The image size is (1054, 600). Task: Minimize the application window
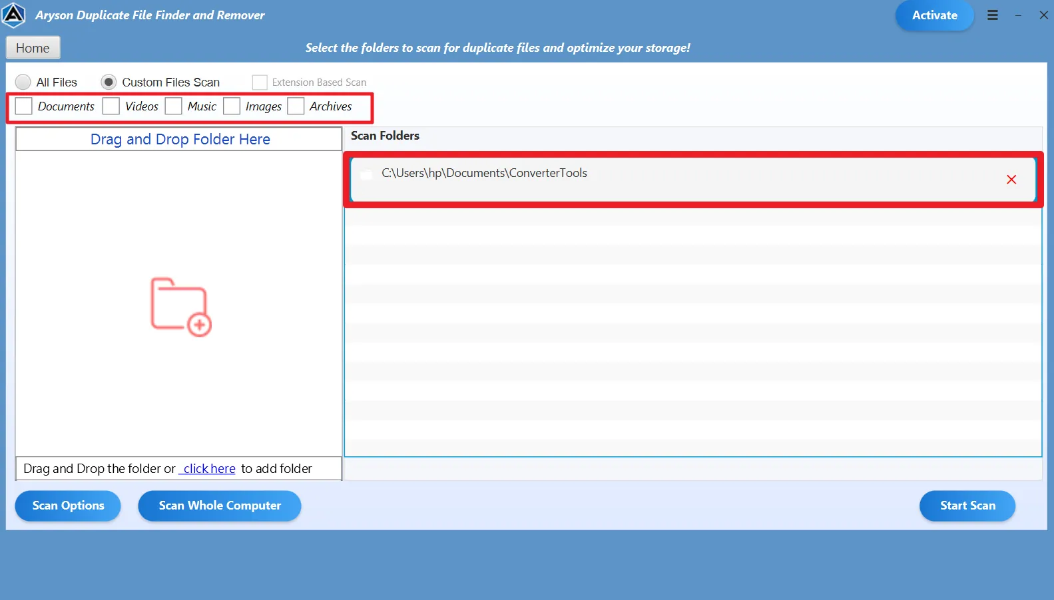click(1018, 15)
